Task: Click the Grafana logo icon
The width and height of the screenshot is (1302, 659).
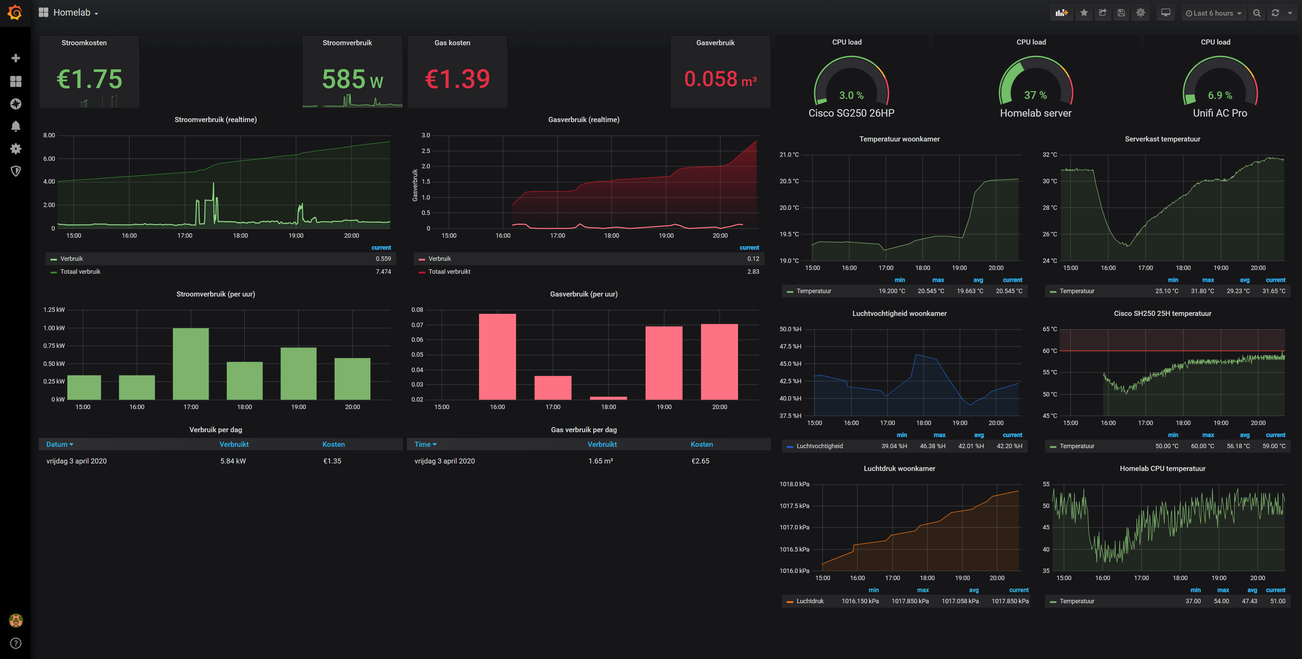Action: click(15, 13)
